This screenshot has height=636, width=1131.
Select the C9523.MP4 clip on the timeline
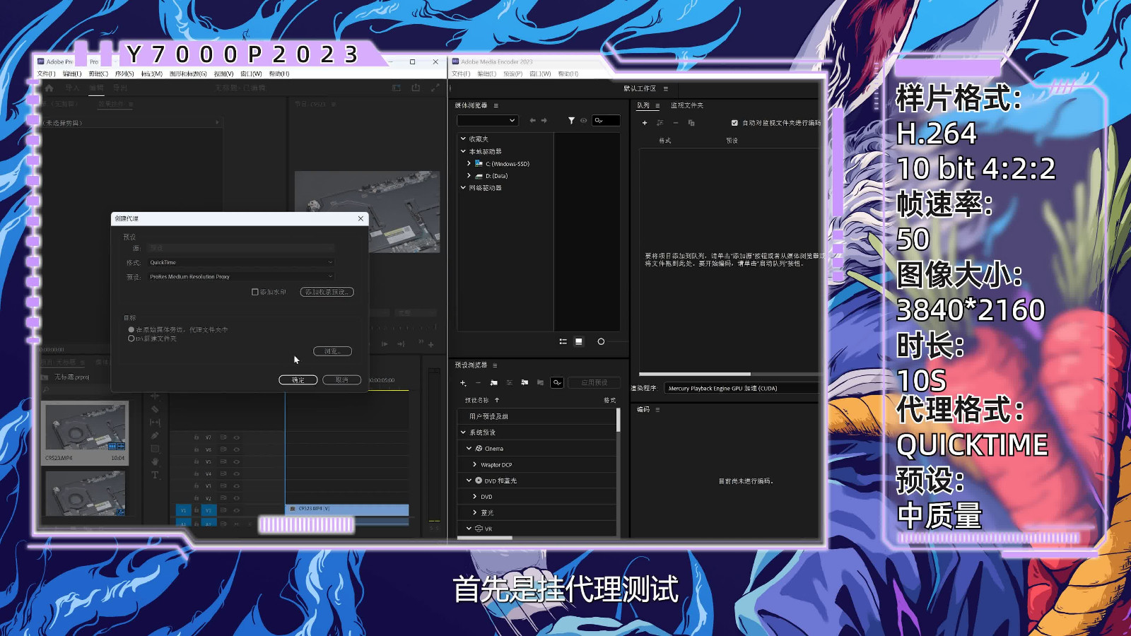point(347,509)
